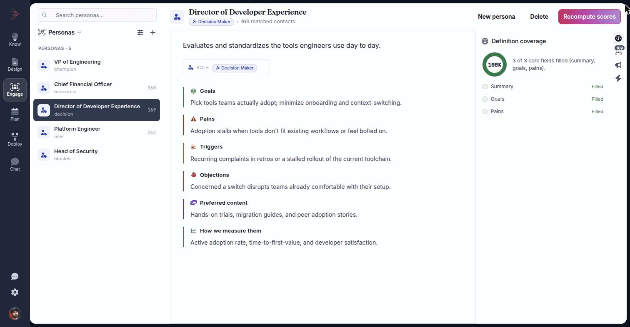This screenshot has height=327, width=630.
Task: Select the gauge coverage icon in right rail
Action: click(x=618, y=38)
